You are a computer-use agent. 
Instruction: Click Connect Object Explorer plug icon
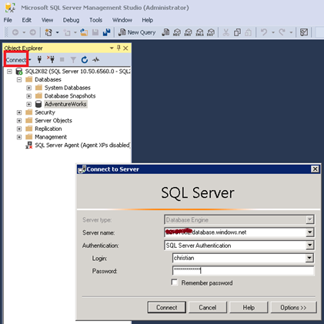pos(39,59)
